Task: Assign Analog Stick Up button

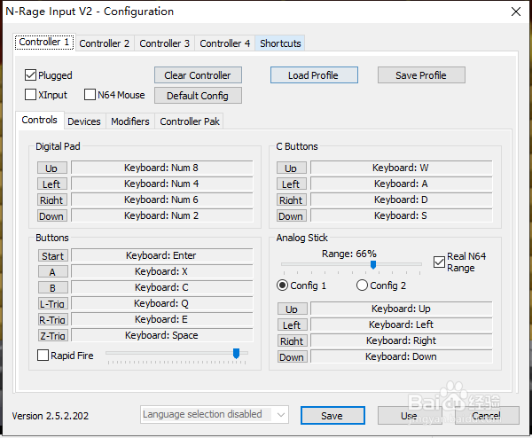Action: (293, 309)
